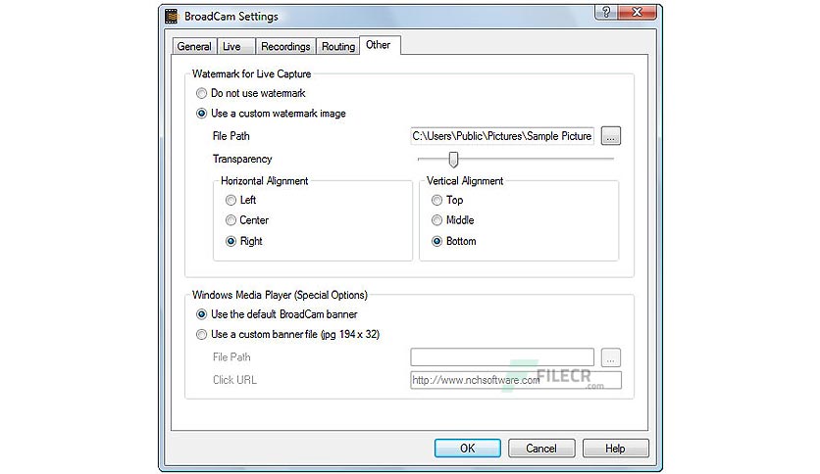This screenshot has width=820, height=474.
Task: Browse for custom banner file
Action: click(x=611, y=357)
